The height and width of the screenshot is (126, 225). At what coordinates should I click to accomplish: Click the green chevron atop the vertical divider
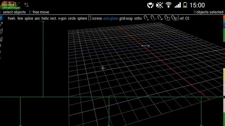pos(43,22)
